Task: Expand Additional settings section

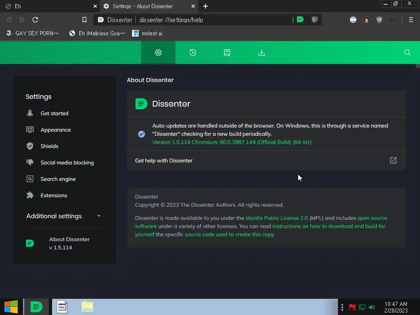Action: [64, 216]
